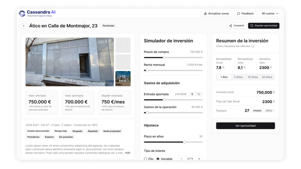Show Payback in meses
Viewport: 301px width, 169px height.
point(257,111)
